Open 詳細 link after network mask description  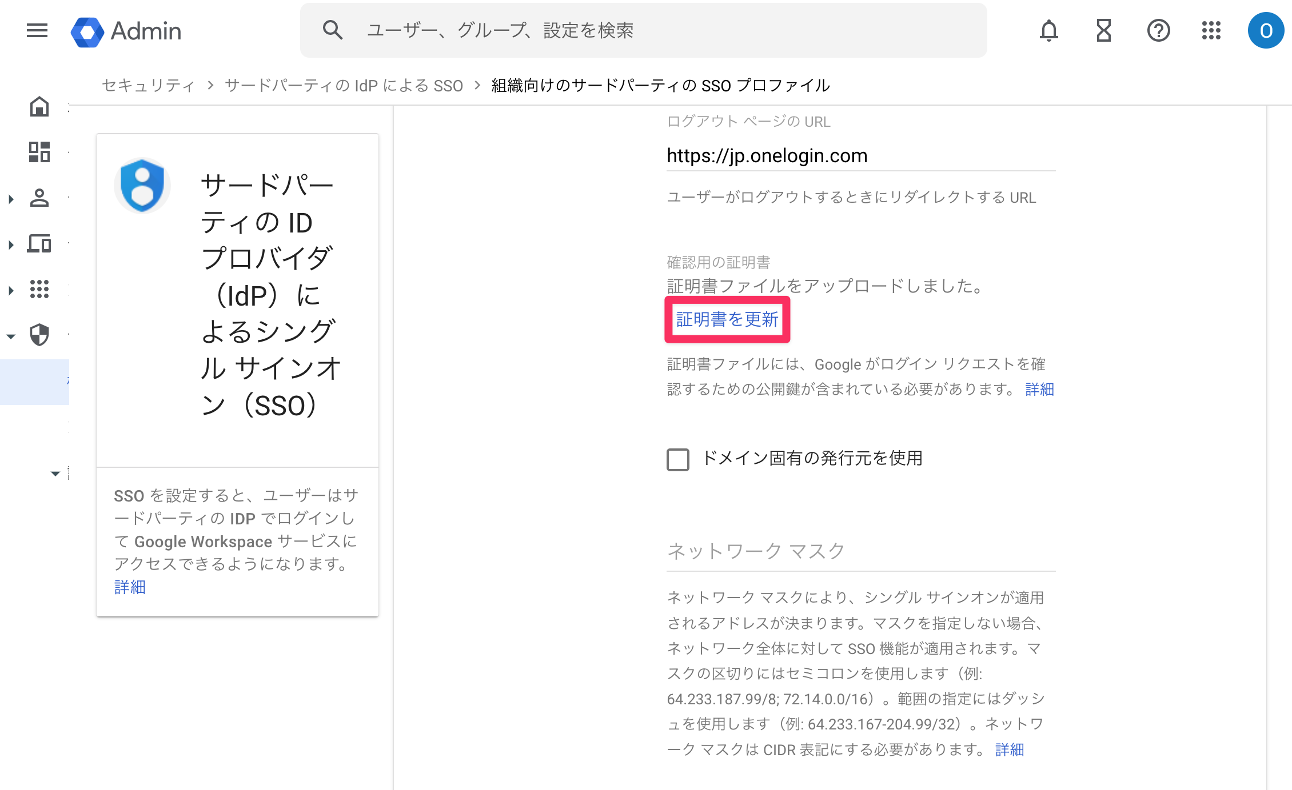pos(1010,749)
